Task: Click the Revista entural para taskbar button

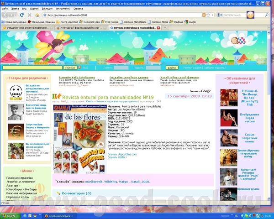Action: tap(59, 216)
